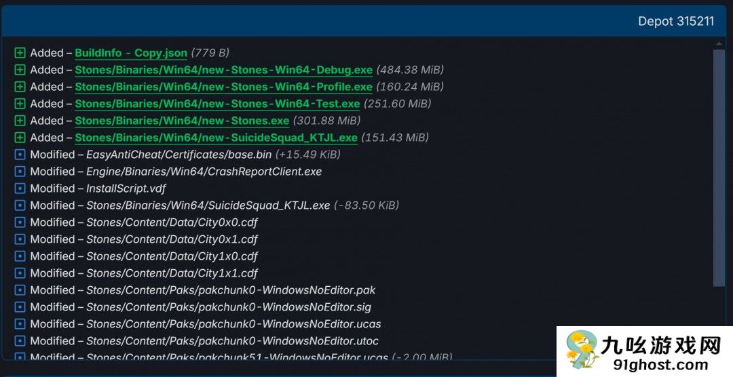
Task: Select the Depot 315211 header title
Action: click(x=675, y=21)
